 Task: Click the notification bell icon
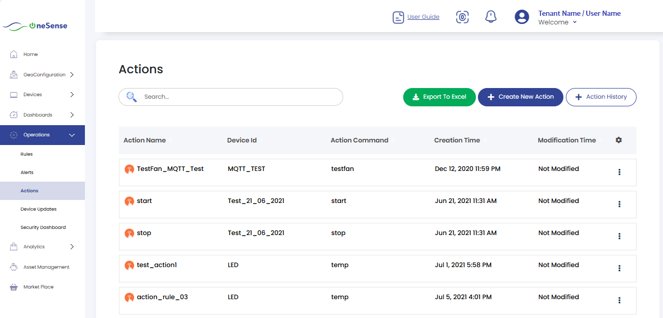[491, 17]
